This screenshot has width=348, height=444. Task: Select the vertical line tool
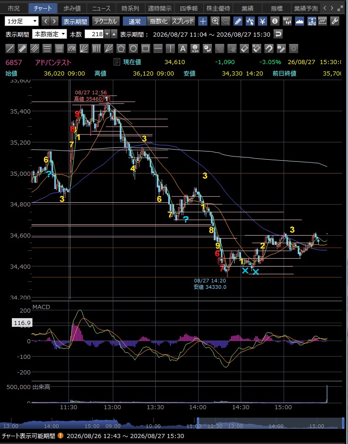coord(170,49)
